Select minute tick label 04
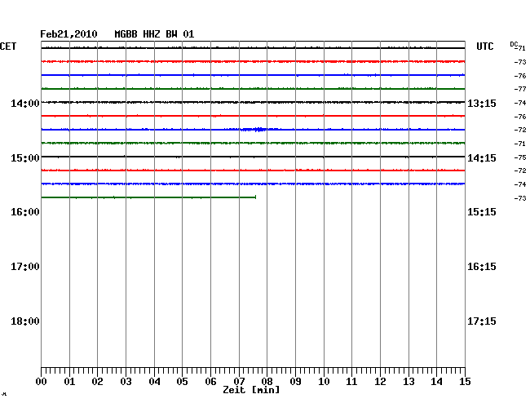Screen dimensions: 530x403 click(x=154, y=382)
